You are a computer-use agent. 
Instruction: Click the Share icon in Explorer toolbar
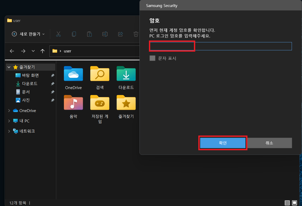click(120, 34)
